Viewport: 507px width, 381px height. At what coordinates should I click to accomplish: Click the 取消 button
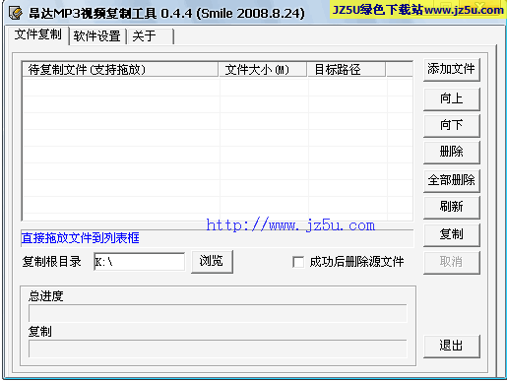pos(452,263)
